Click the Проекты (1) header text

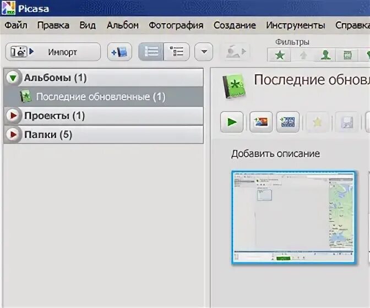pyautogui.click(x=55, y=116)
